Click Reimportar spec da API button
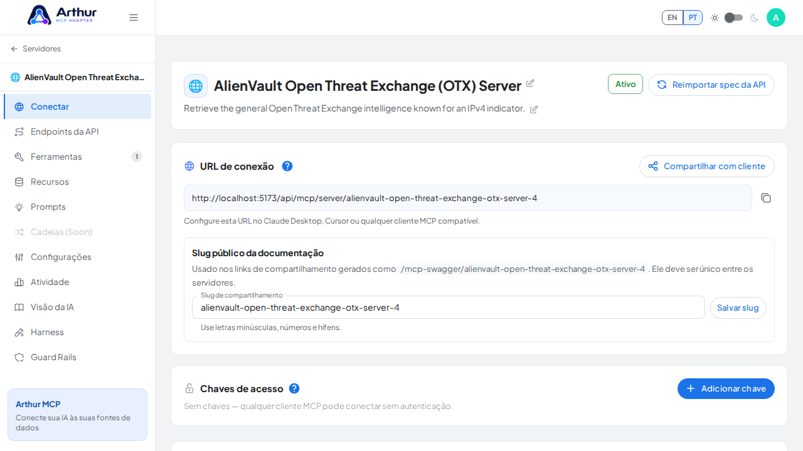 [711, 85]
